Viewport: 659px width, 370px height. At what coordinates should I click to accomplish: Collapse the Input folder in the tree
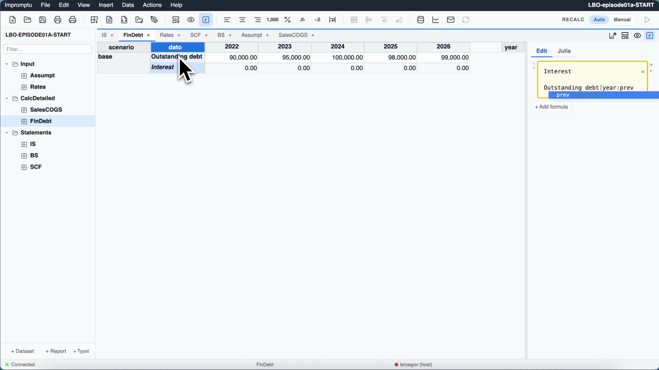pos(7,64)
